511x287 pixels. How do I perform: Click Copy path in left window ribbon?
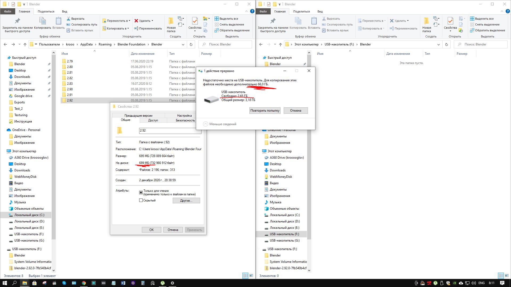point(82,24)
